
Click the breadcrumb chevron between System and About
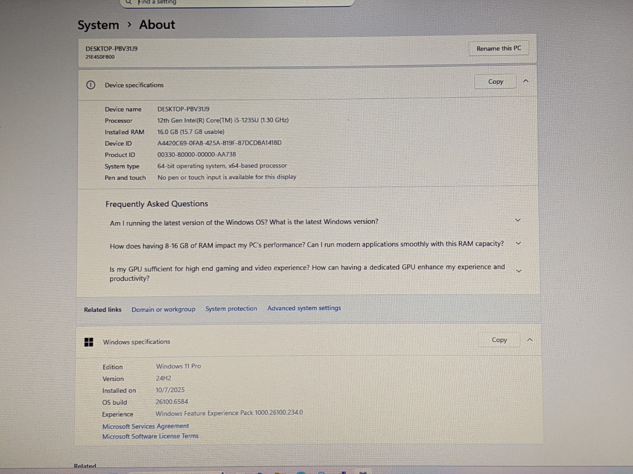[129, 25]
